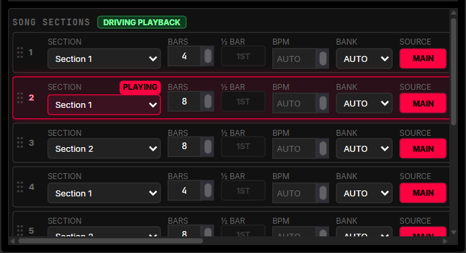
Task: Click the DRIVING PLAYBACK badge
Action: tap(142, 22)
